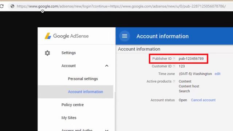Open My Sites
233x131 pixels.
point(69,118)
